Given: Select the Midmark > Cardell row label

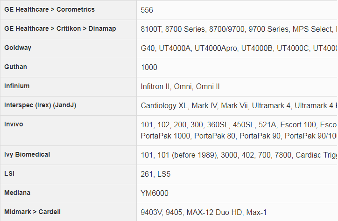Looking at the screenshot, I should pos(33,212).
